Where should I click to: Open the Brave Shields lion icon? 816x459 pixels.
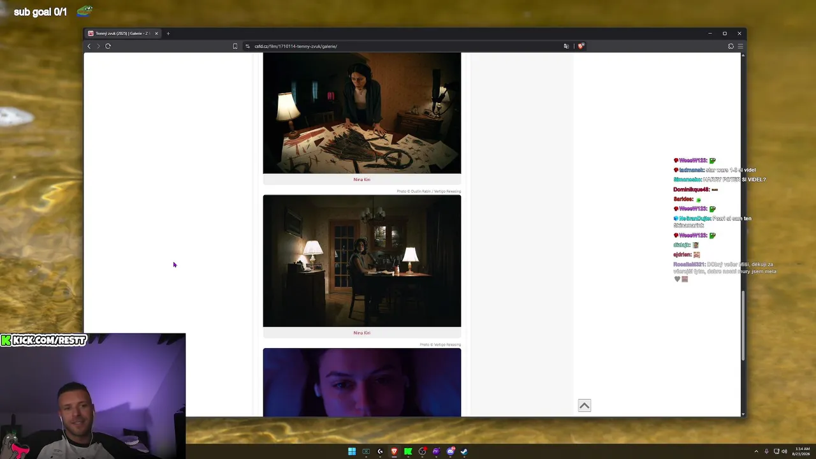click(581, 46)
